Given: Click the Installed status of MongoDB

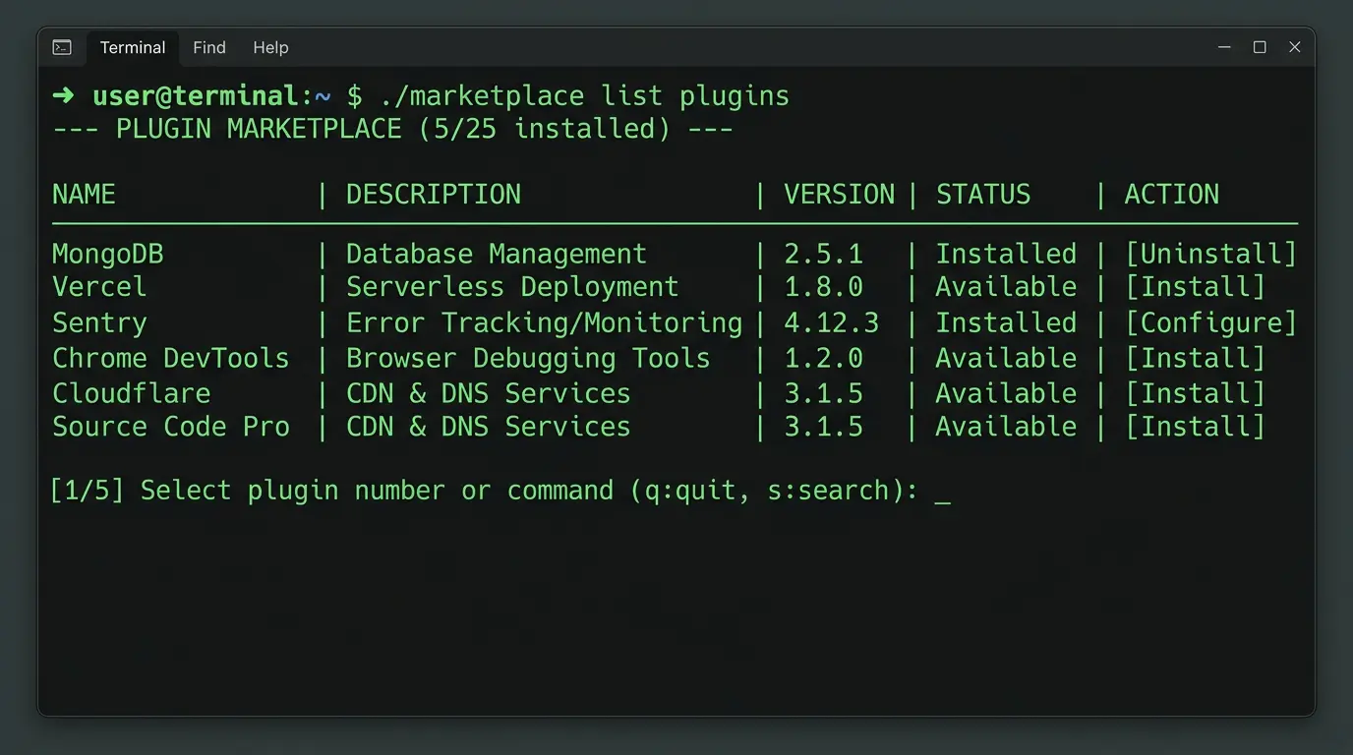Looking at the screenshot, I should (x=1006, y=254).
